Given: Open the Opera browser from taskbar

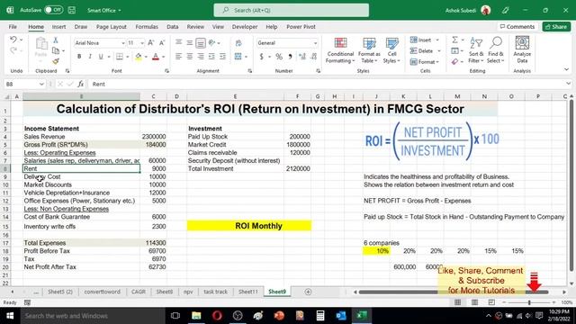Looking at the screenshot, I should pyautogui.click(x=217, y=316).
